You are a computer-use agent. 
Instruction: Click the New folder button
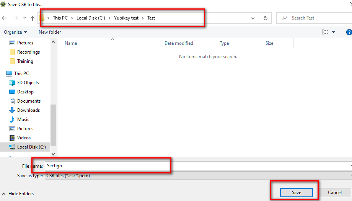click(50, 32)
